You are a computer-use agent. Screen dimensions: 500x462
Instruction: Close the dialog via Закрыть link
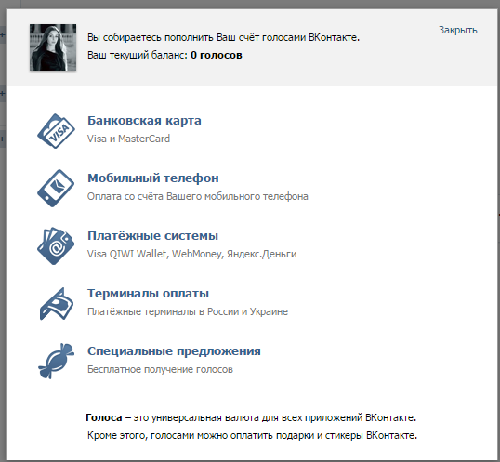point(458,30)
